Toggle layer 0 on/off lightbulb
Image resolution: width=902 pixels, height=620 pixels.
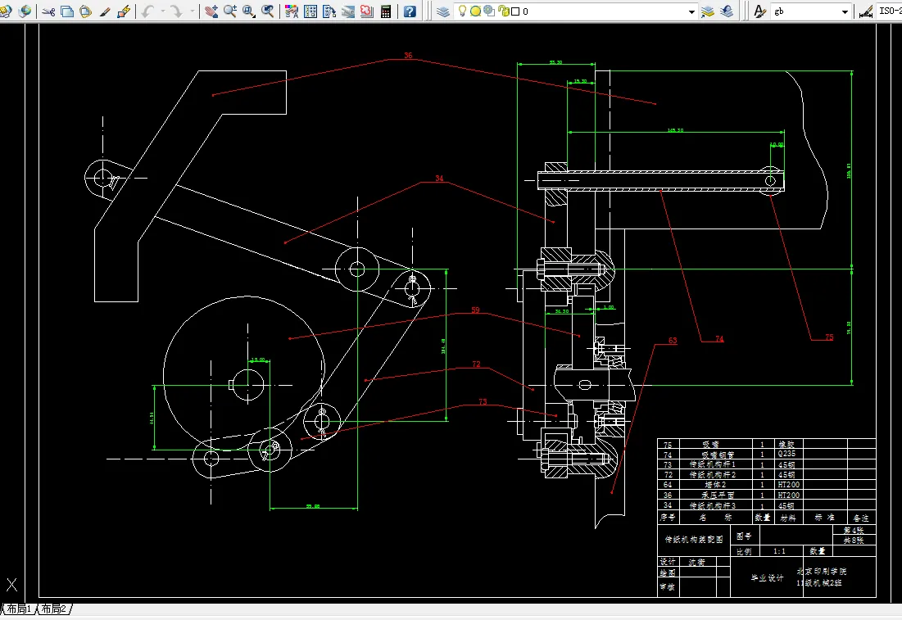pyautogui.click(x=462, y=11)
